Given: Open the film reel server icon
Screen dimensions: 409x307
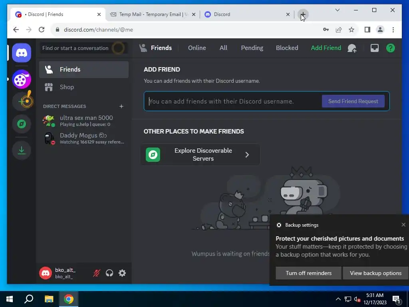Looking at the screenshot, I should 22,80.
